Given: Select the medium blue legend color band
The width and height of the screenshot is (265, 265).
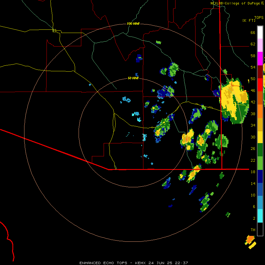Looking at the screenshot, I should click(x=260, y=189).
